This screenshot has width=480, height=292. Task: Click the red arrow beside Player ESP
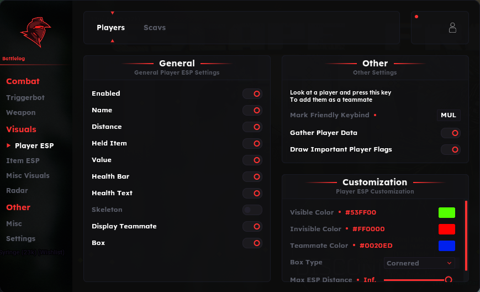9,145
